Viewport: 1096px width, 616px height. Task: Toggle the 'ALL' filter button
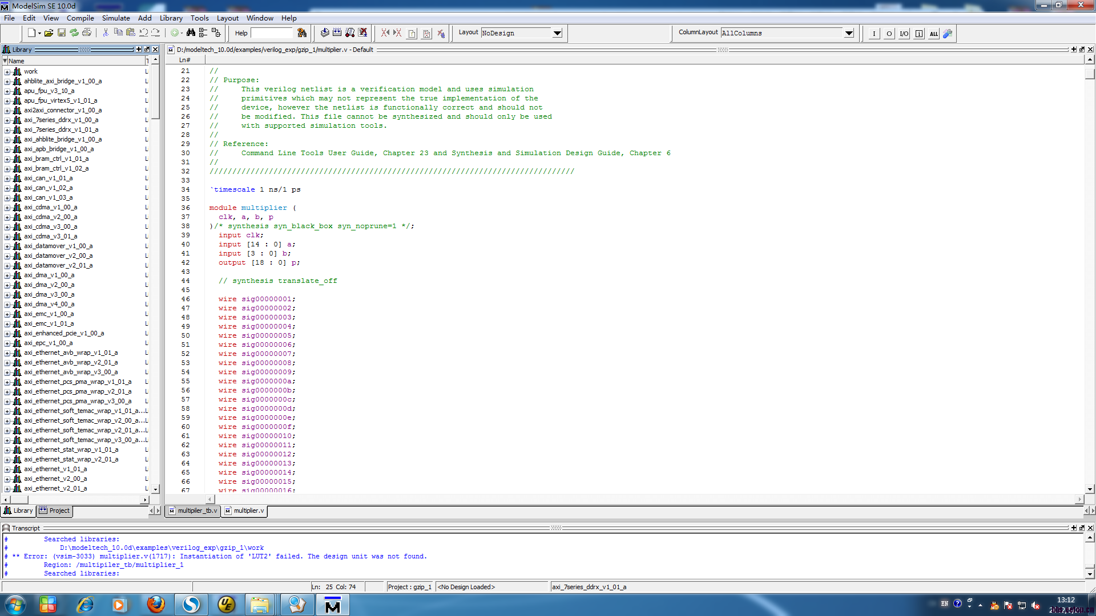[x=933, y=34]
